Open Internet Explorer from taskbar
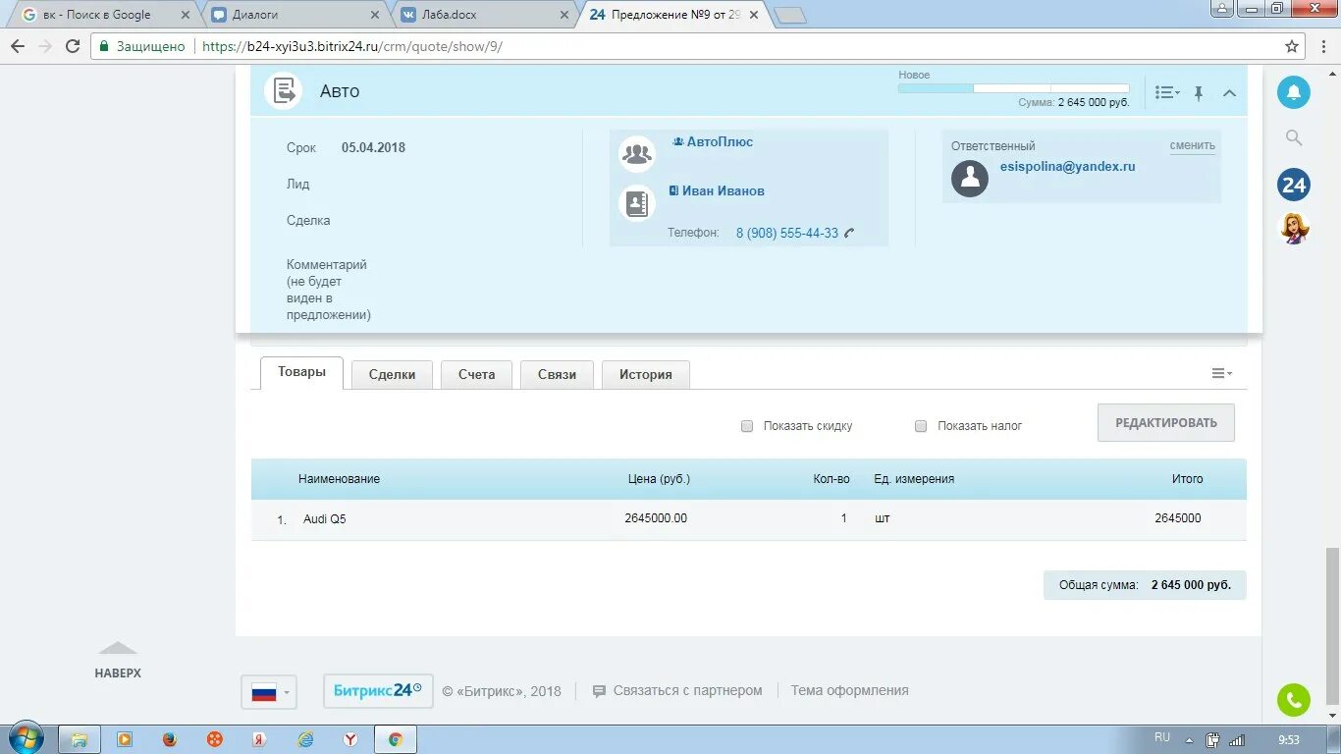The height and width of the screenshot is (754, 1341). click(305, 739)
